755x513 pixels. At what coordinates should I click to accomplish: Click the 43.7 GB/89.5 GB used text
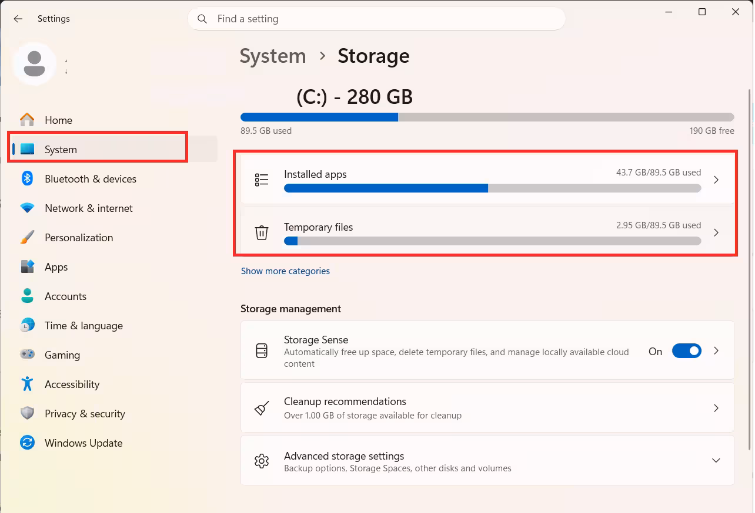pos(659,173)
